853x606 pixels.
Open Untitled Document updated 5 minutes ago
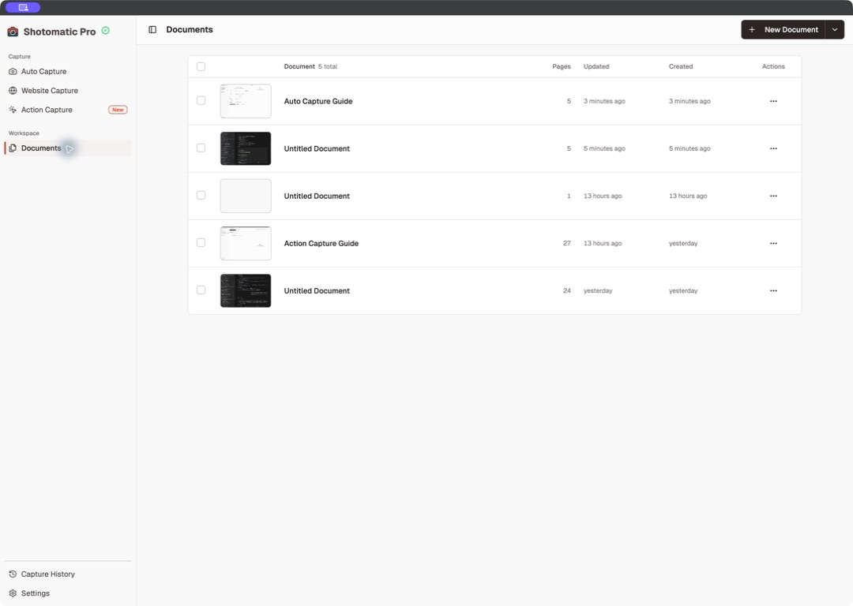[317, 148]
